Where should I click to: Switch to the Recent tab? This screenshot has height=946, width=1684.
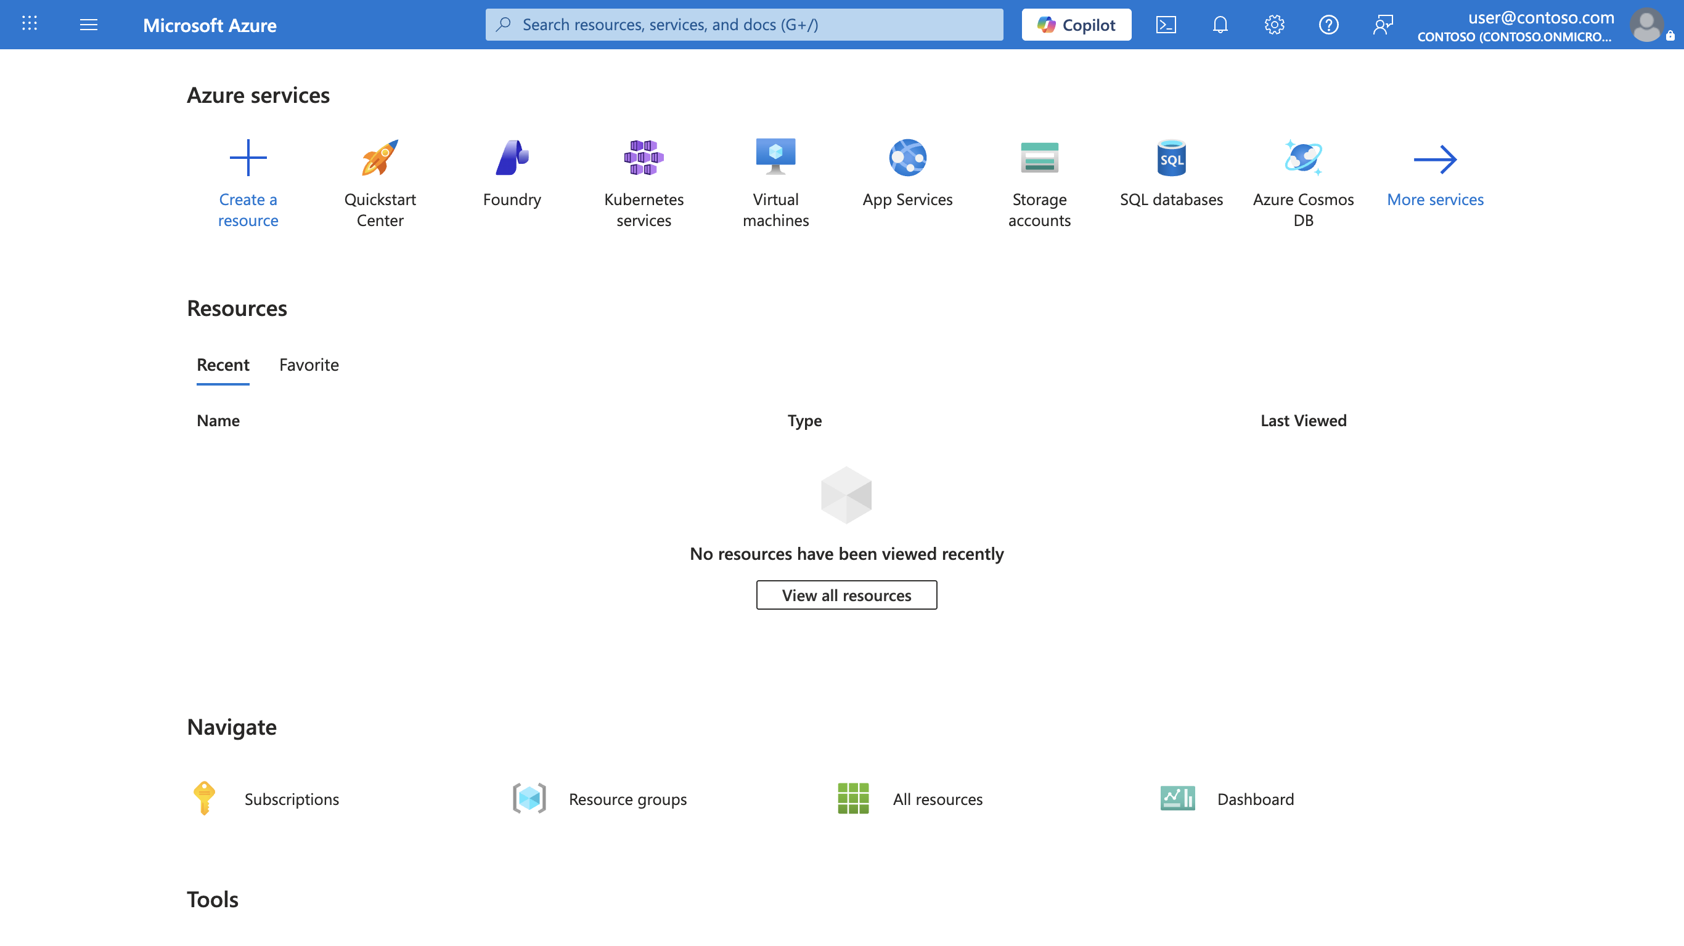click(223, 365)
